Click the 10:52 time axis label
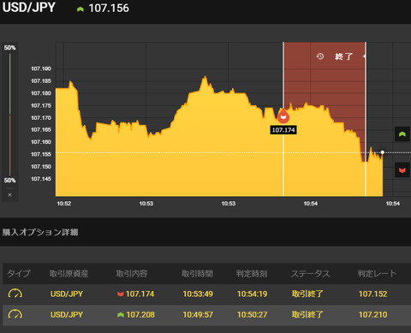 pos(64,204)
